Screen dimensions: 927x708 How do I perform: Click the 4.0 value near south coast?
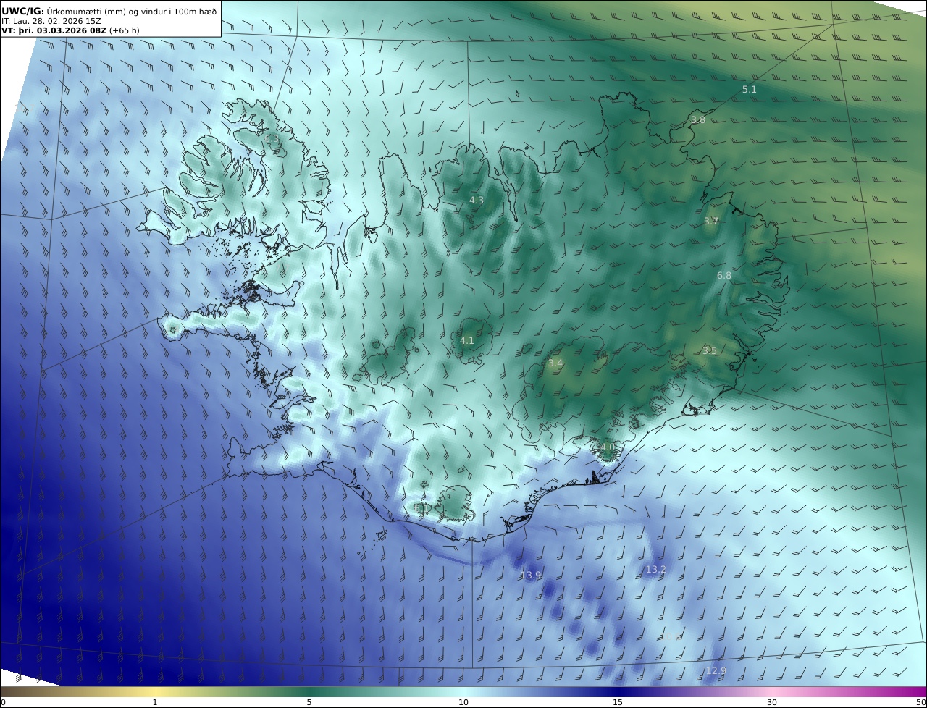[607, 447]
